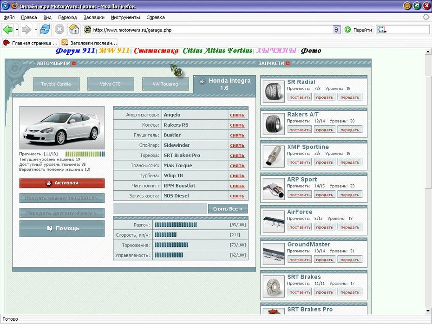This screenshot has height=324, width=432.
Task: Open the SR Radial tire thumbnail
Action: click(x=274, y=91)
